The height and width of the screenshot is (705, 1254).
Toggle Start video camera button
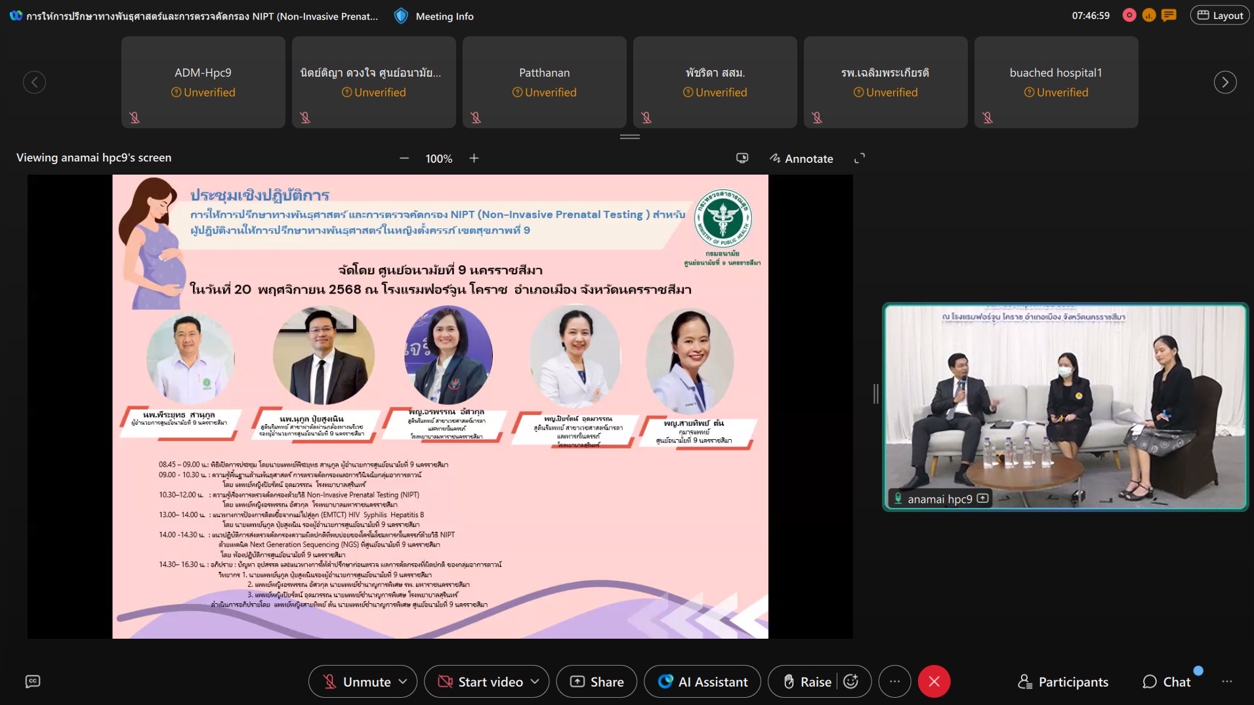point(482,681)
